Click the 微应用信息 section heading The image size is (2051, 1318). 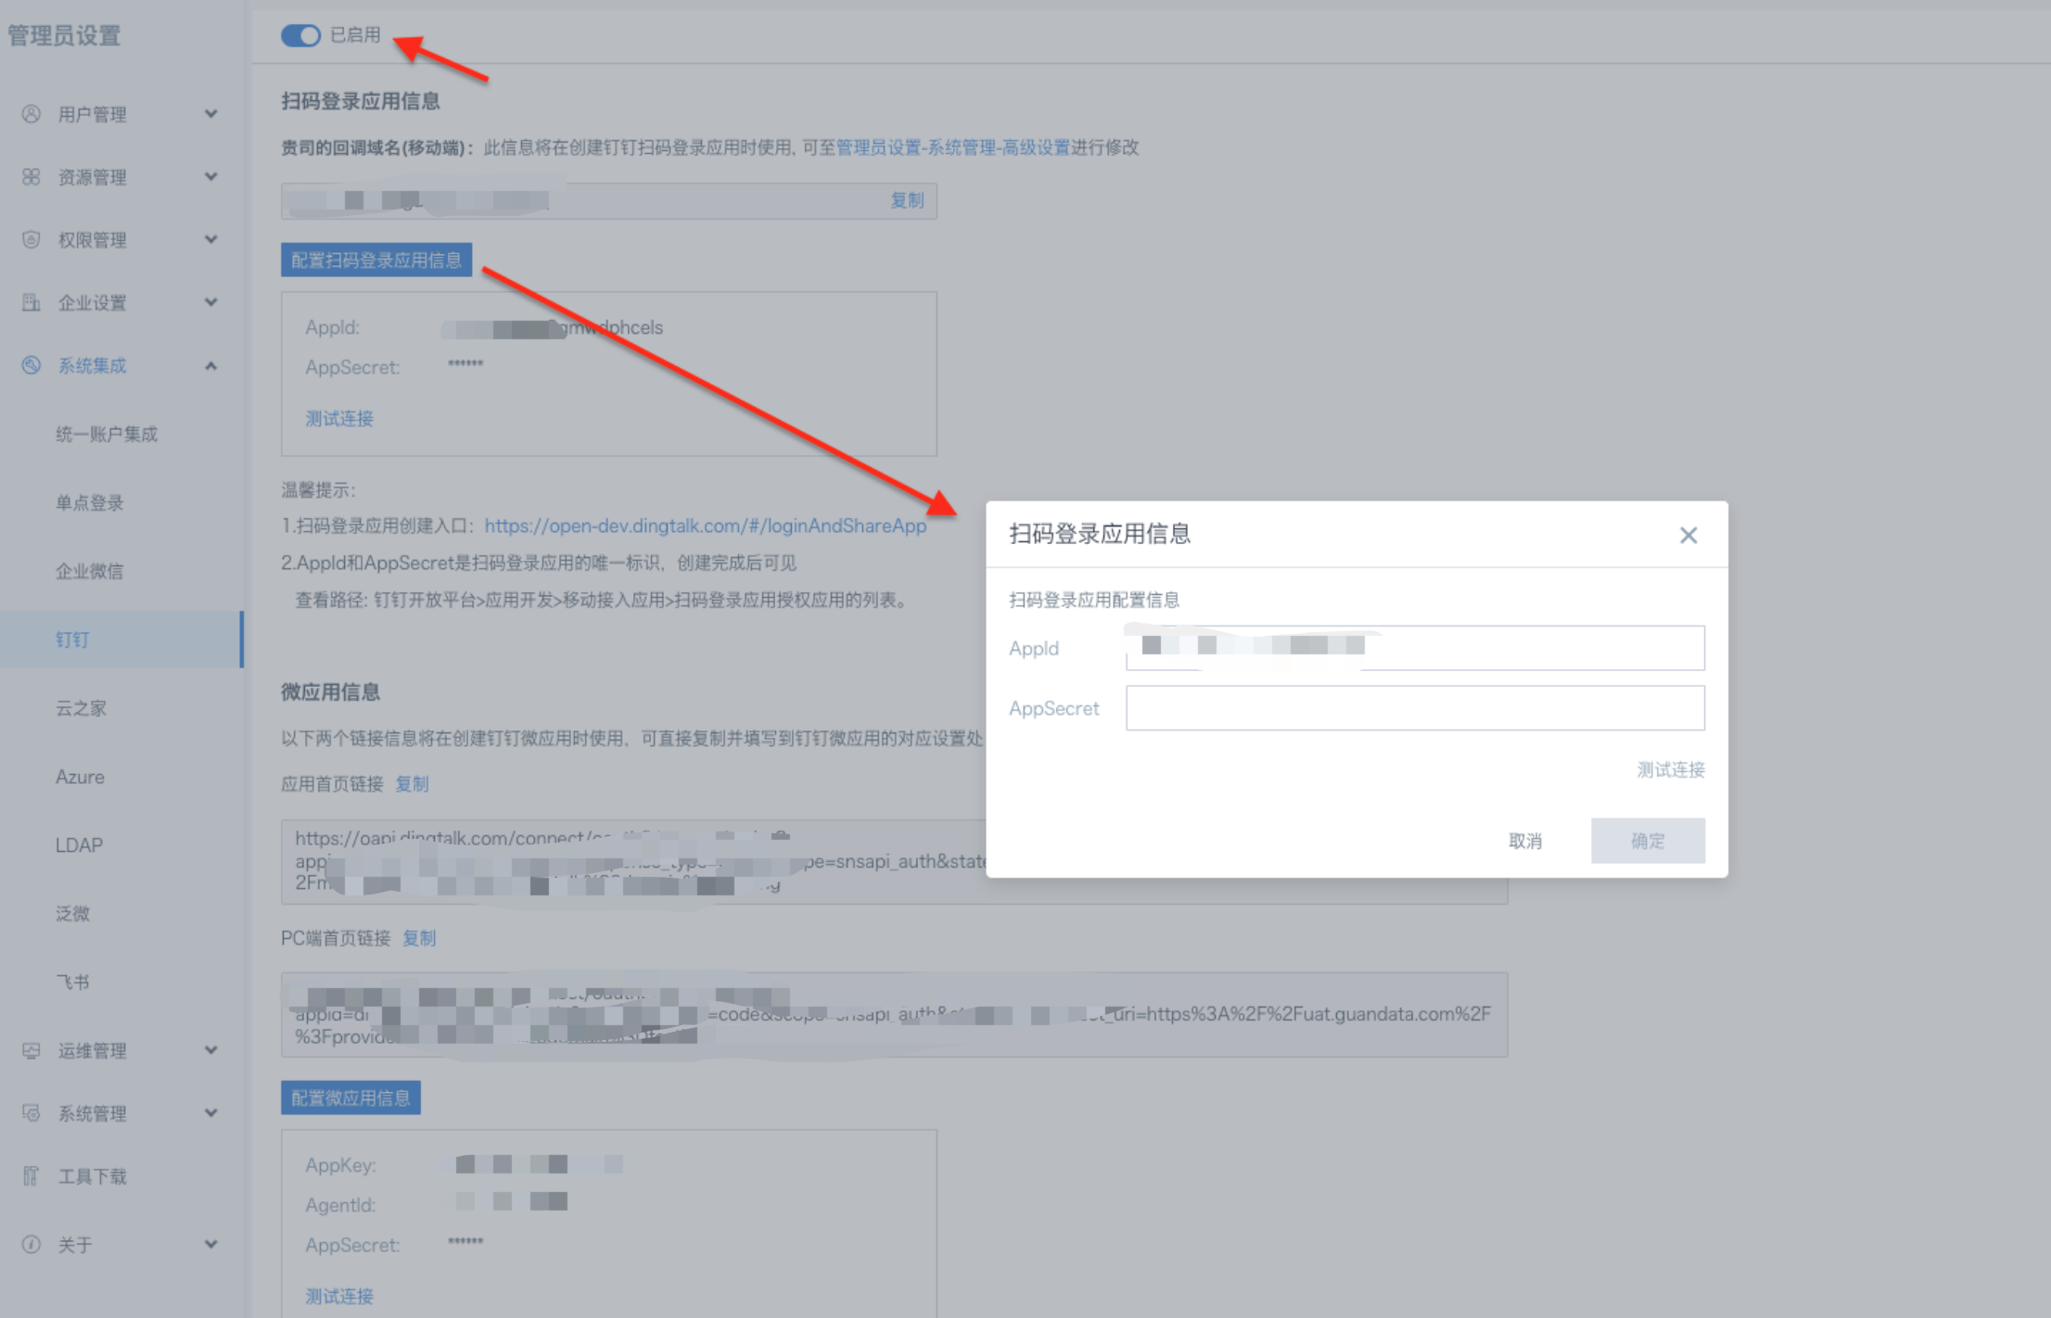click(331, 692)
